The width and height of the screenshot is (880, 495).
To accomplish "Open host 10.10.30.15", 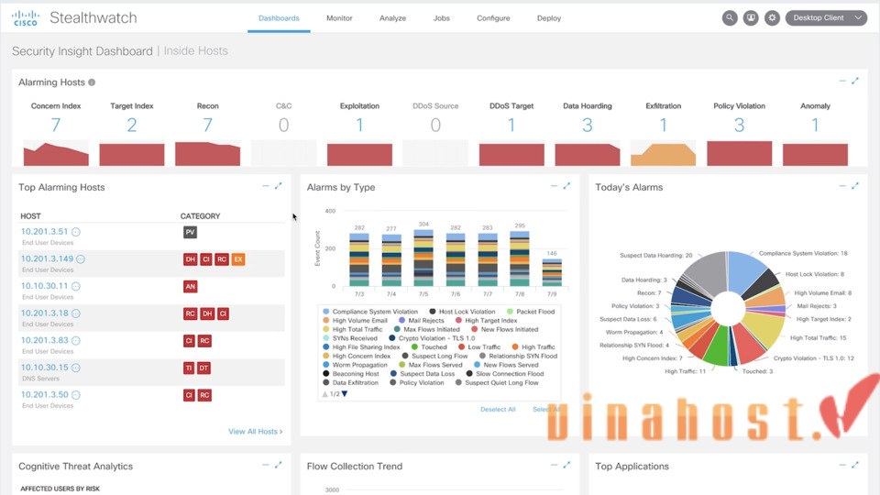I will point(44,368).
